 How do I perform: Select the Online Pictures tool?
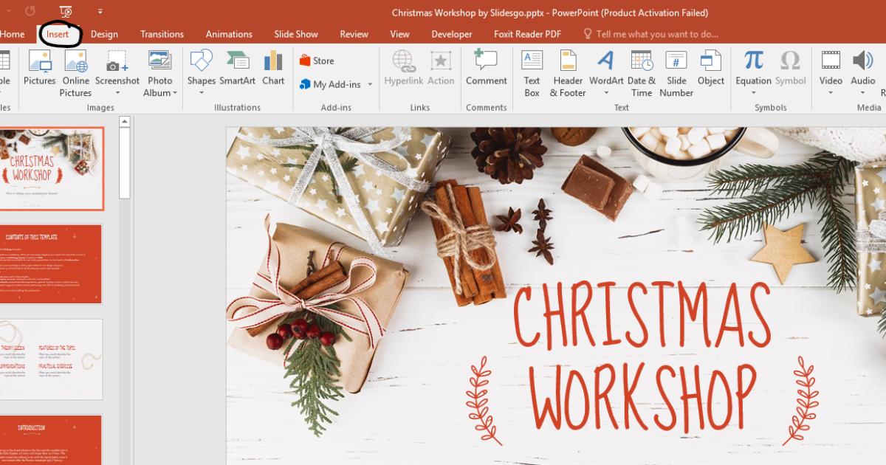click(75, 72)
